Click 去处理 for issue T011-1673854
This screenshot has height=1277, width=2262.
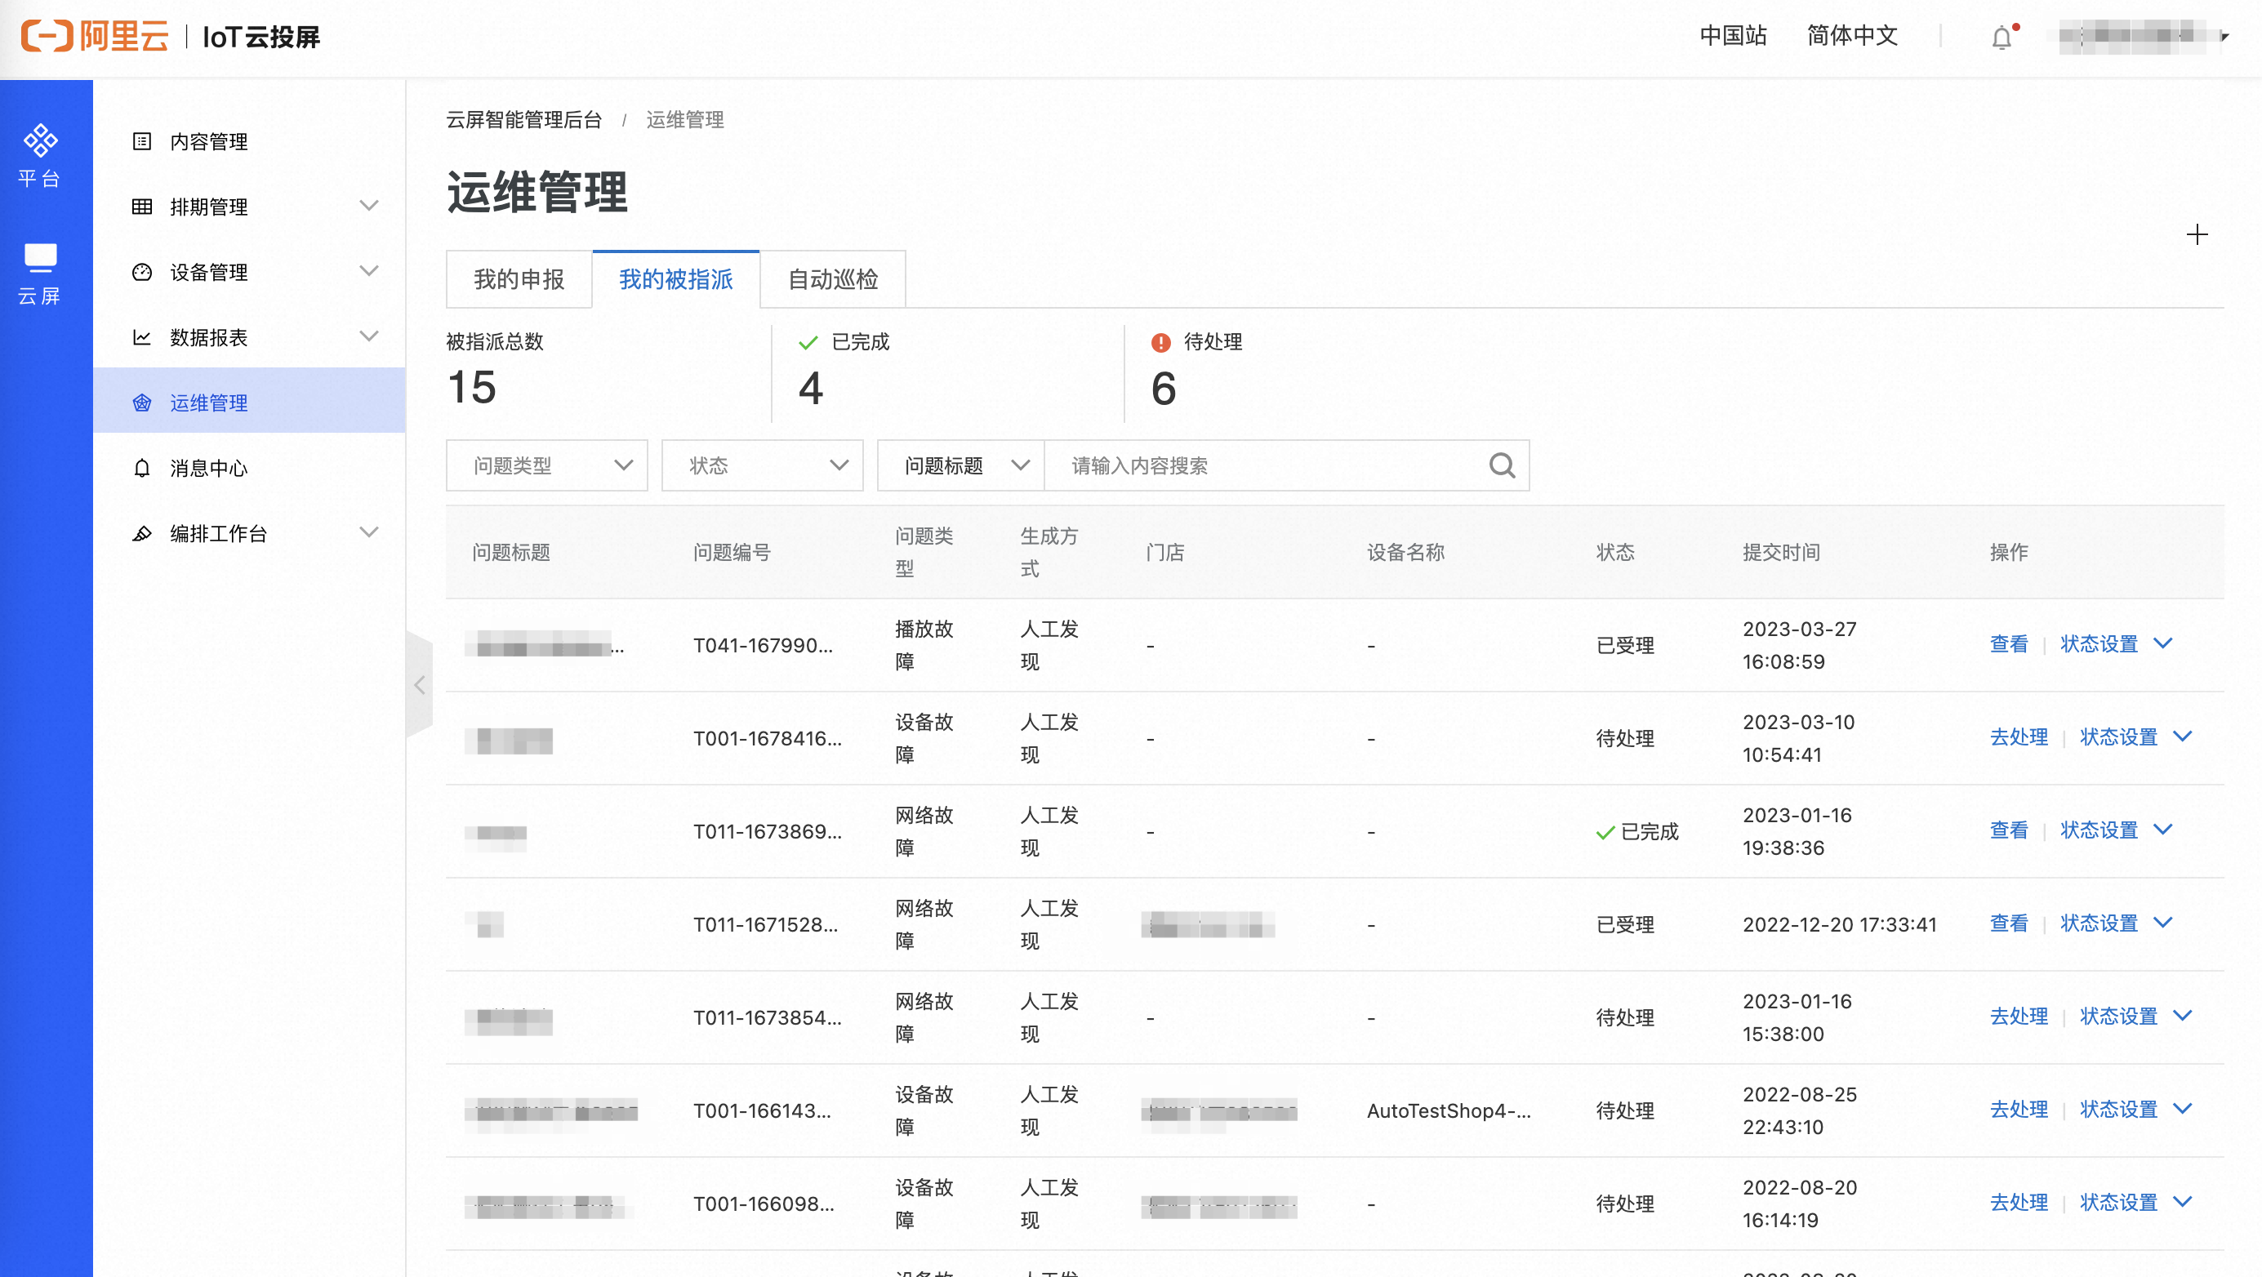click(2019, 1017)
